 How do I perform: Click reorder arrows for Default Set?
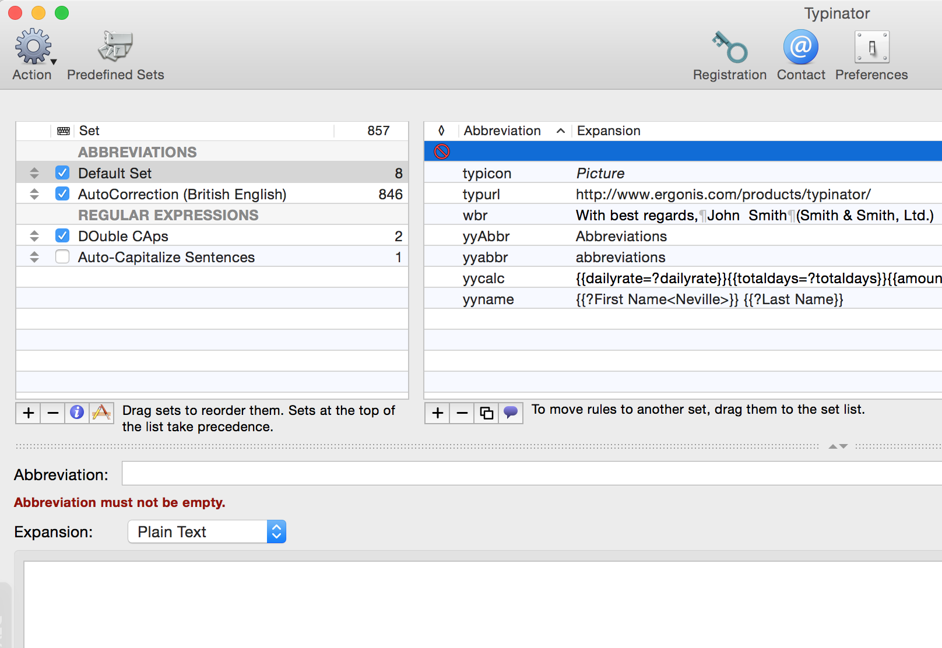click(x=34, y=173)
